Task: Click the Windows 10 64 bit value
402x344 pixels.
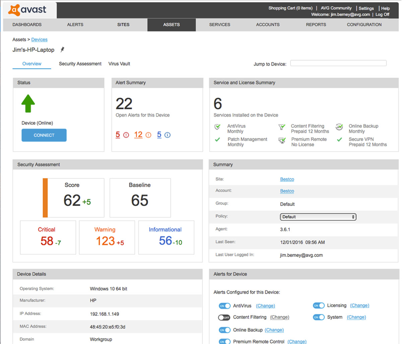Action: click(109, 289)
